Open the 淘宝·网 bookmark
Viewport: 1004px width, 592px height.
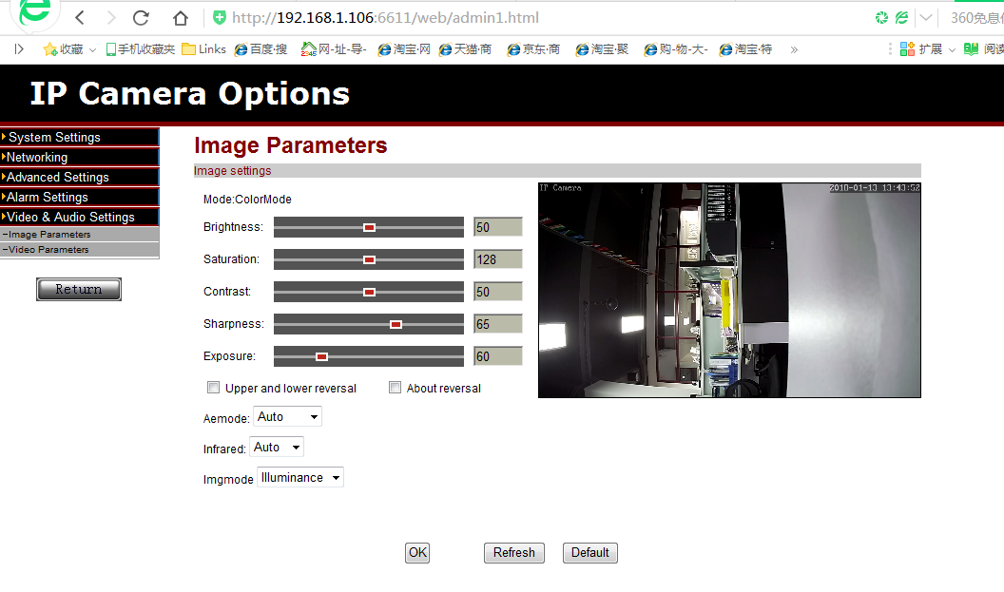404,49
